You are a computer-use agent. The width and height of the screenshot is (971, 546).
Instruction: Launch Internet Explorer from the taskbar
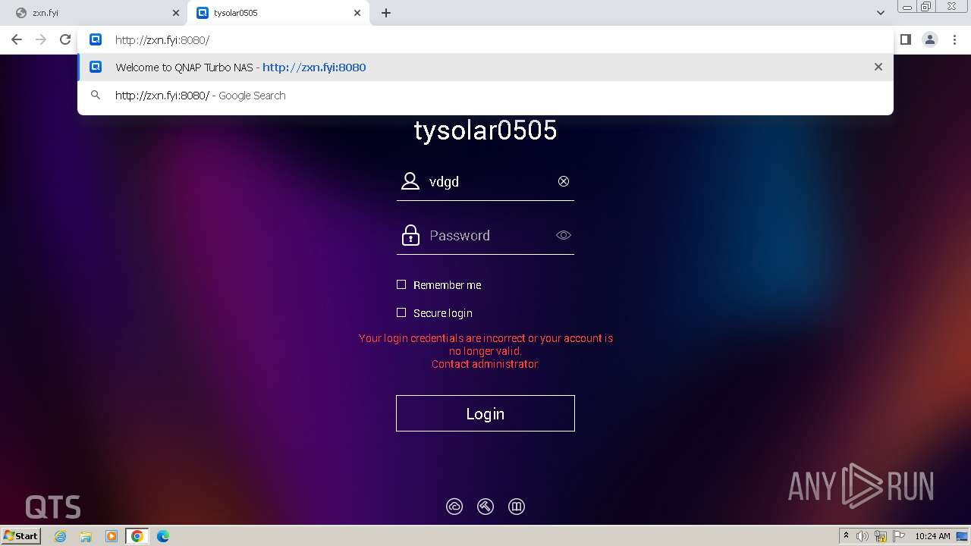[61, 536]
